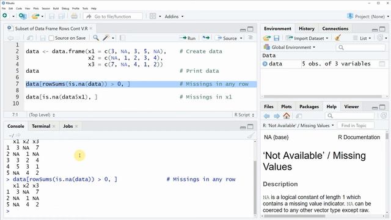Viewport: 391px width, 220px height.
Task: Click the code tools magic wand icon
Action: pos(106,38)
